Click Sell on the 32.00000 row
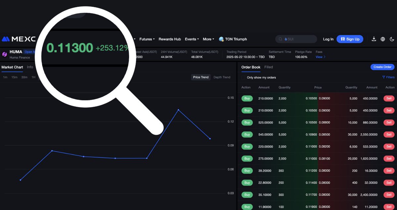Screen dimensions: 397x210 pyautogui.click(x=389, y=183)
